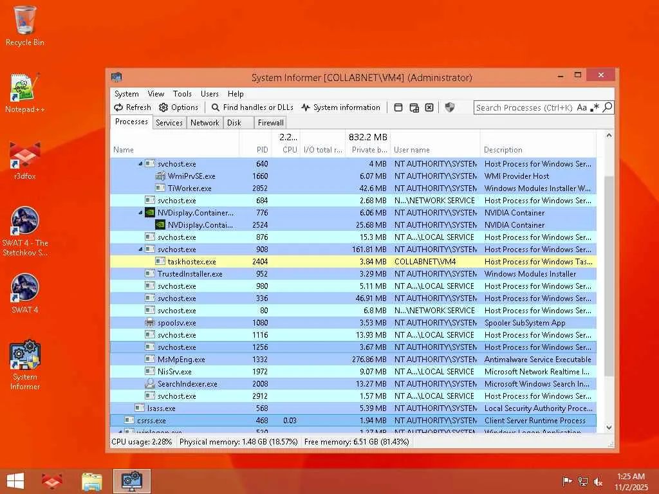Select SWAT 4 - The Stetchkov desktop icon
659x494 pixels.
[x=25, y=232]
